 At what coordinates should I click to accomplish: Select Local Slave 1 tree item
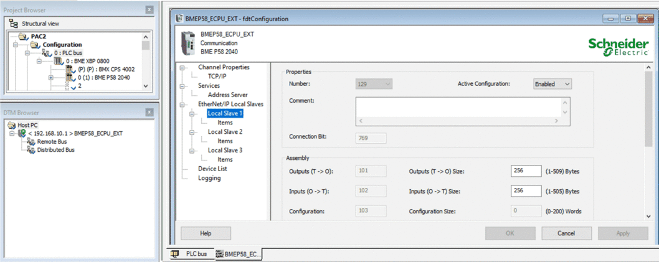click(225, 113)
